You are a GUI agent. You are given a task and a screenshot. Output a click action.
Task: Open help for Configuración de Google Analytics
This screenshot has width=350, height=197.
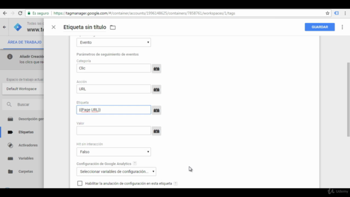pyautogui.click(x=135, y=164)
